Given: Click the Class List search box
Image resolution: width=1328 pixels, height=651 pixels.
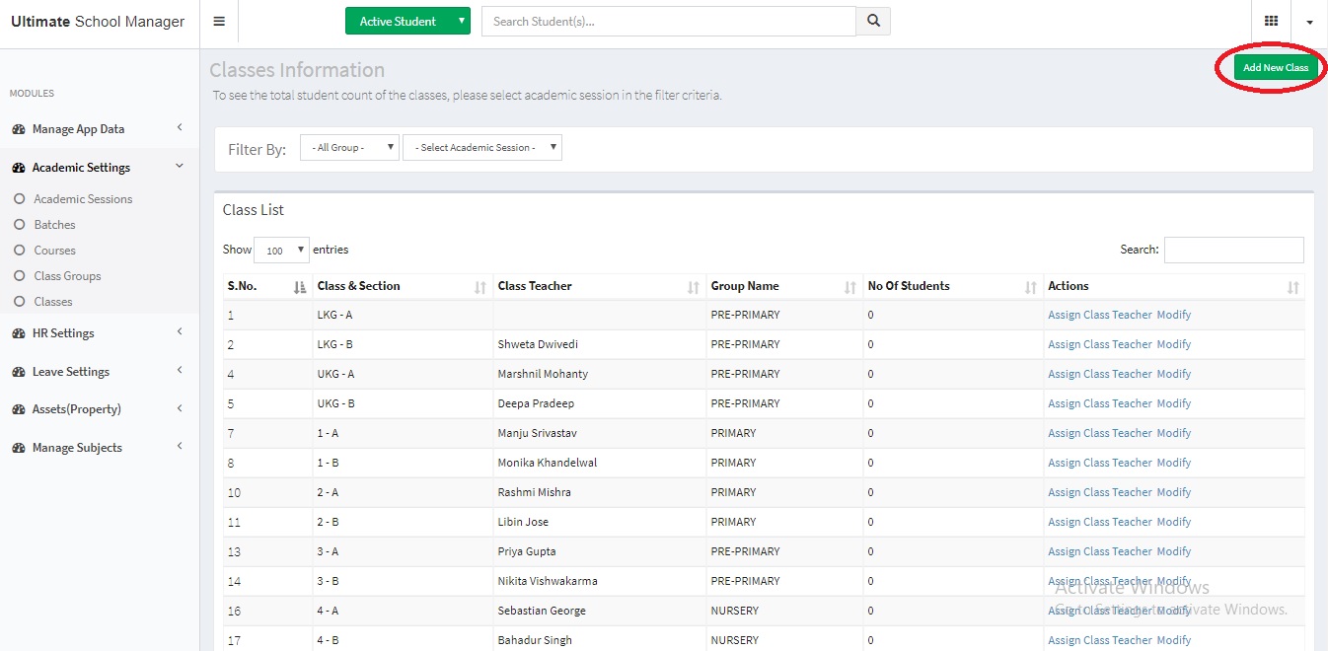Looking at the screenshot, I should (x=1233, y=250).
